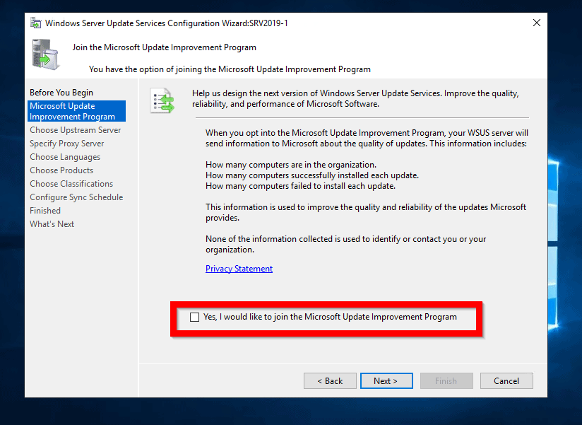This screenshot has height=425, width=582.
Task: Click the Back button
Action: coord(330,380)
